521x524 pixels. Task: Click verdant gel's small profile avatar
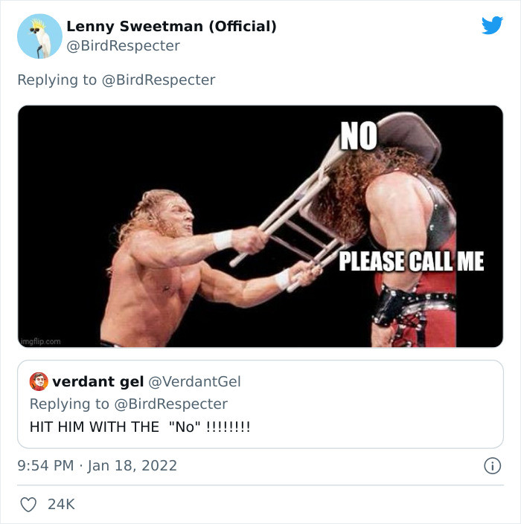click(x=39, y=382)
